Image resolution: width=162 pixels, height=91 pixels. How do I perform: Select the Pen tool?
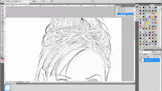click(2, 38)
